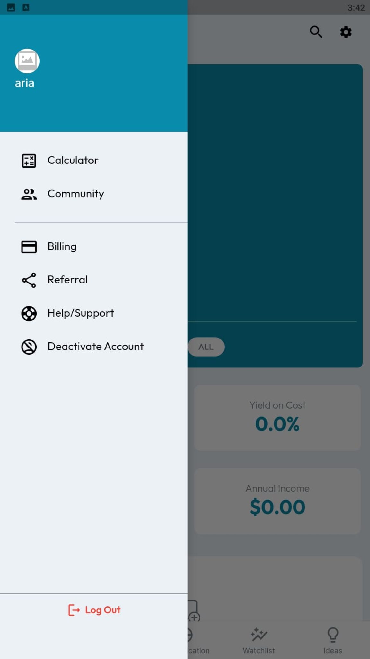
Task: Open Help/Support with the lifebuoy icon
Action: tap(28, 313)
